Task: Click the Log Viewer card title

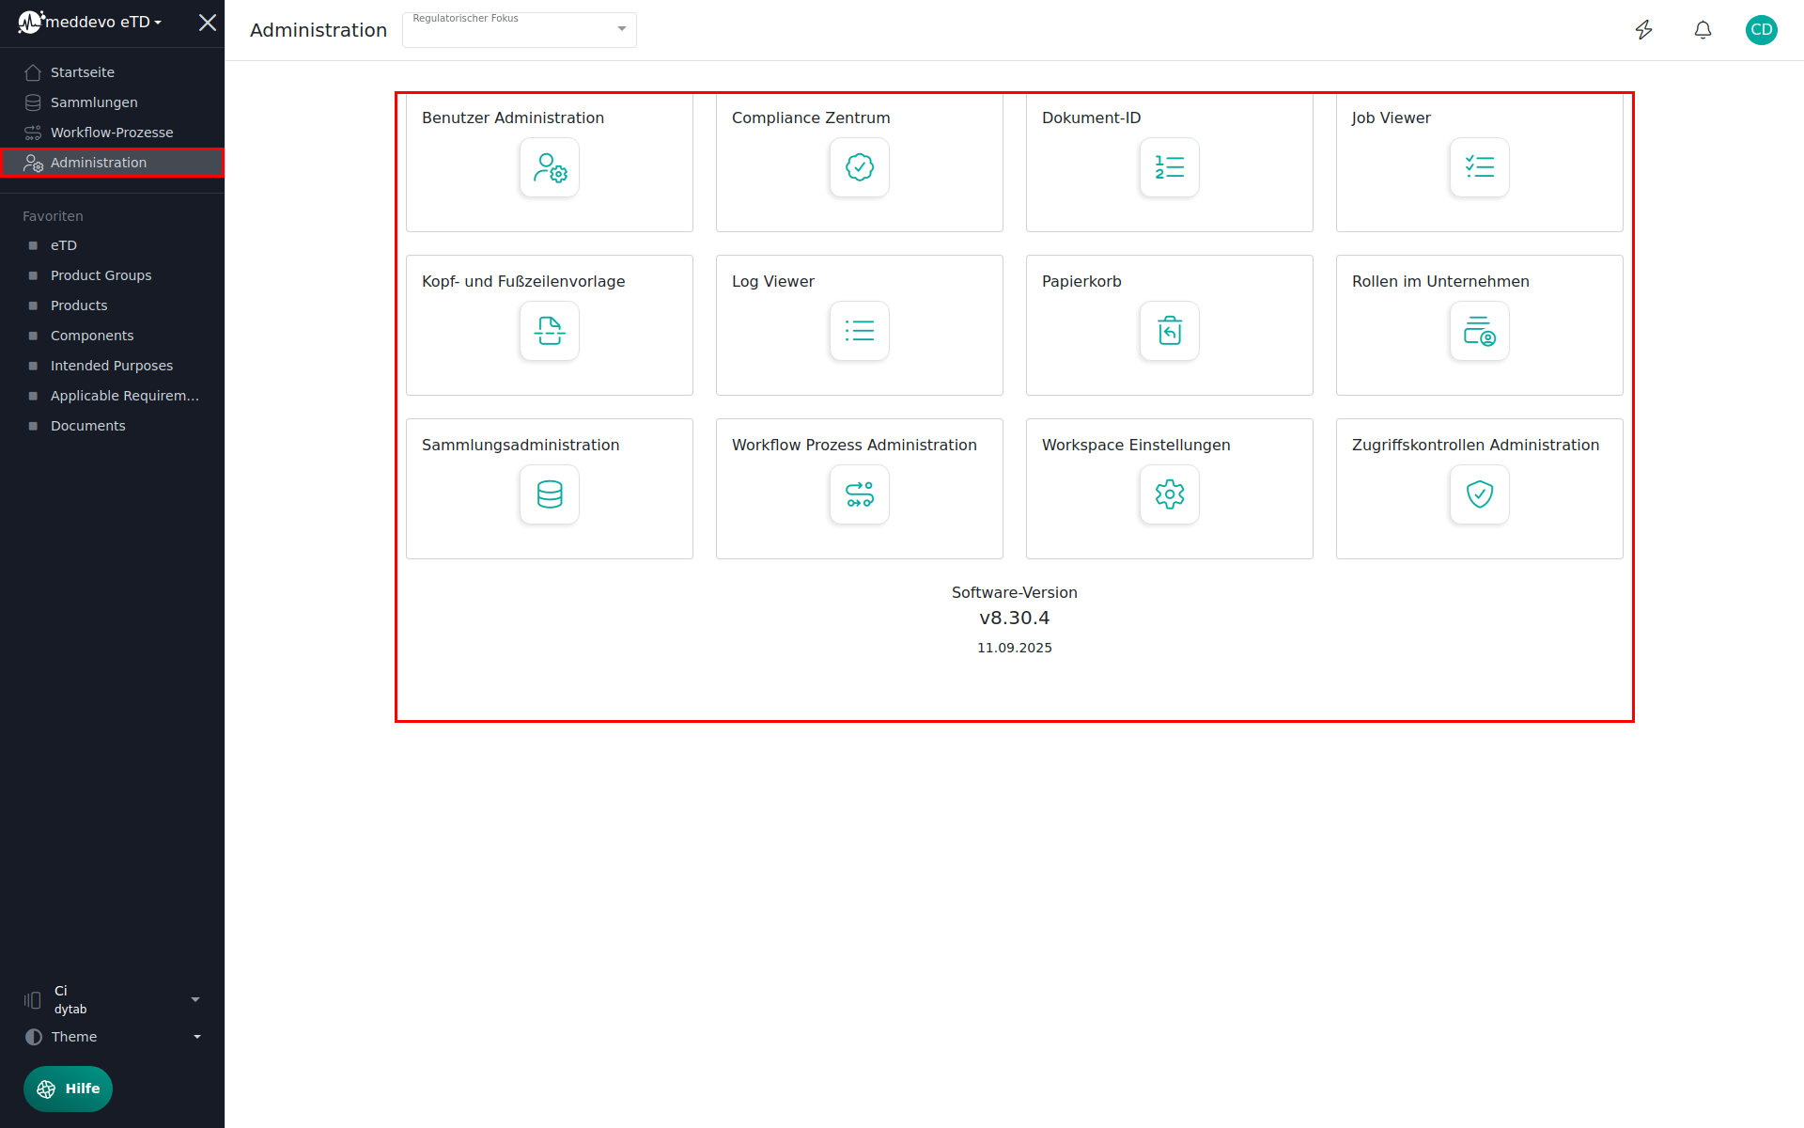Action: tap(773, 281)
